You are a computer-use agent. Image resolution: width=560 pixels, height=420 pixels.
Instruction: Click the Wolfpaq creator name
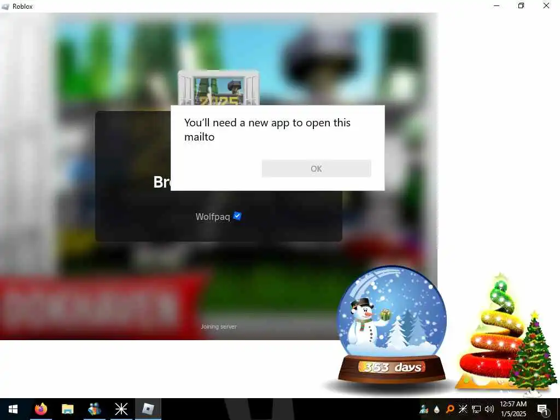(213, 217)
